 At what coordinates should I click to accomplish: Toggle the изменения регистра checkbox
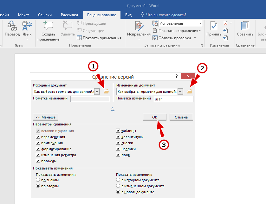click(x=38, y=155)
